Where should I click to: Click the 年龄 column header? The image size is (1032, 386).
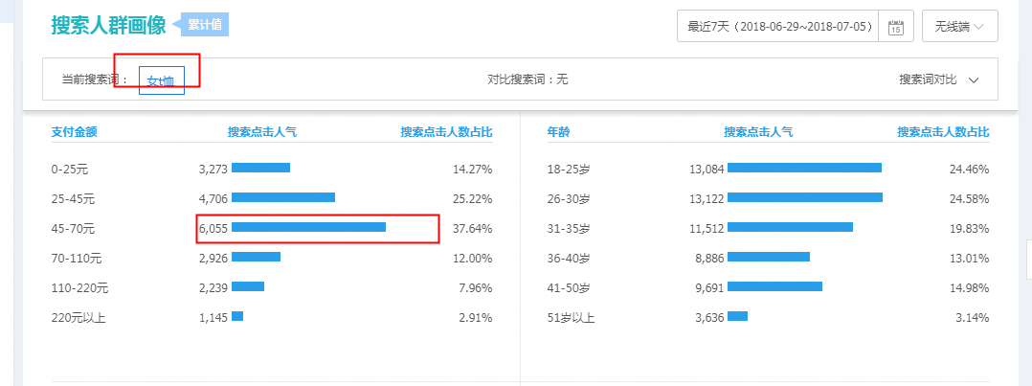[557, 132]
